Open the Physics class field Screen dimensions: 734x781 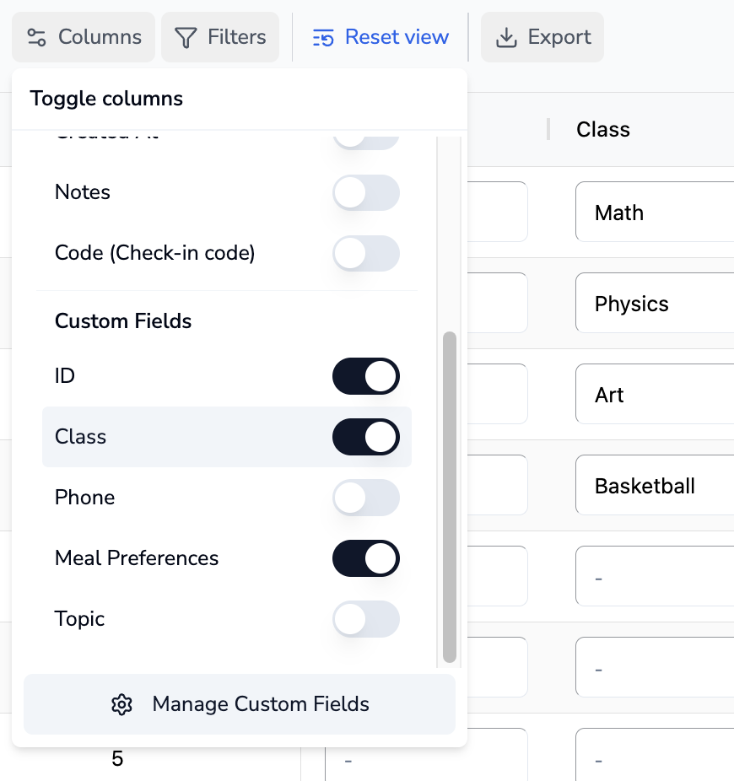point(654,304)
